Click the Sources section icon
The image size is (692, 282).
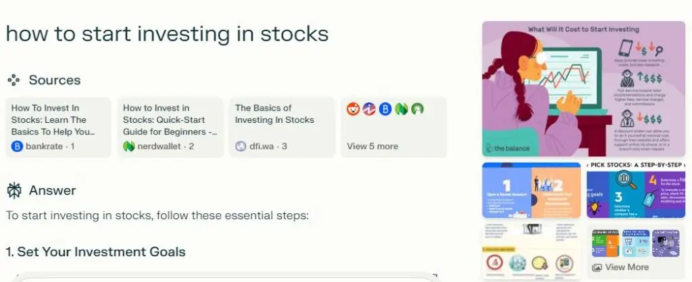point(14,80)
